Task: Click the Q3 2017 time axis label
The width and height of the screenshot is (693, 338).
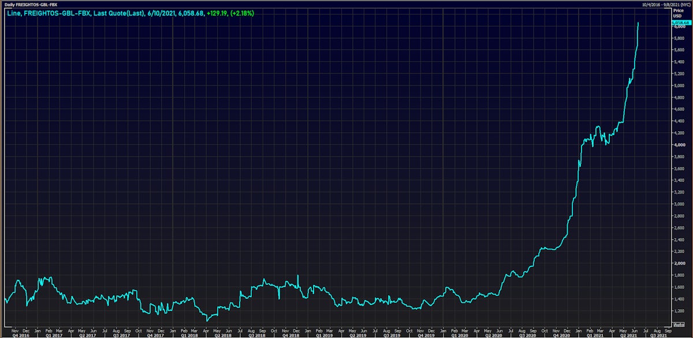Action: [x=121, y=335]
